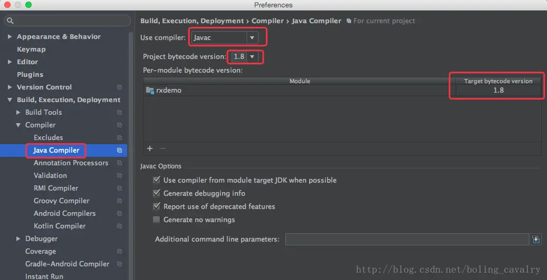Click project-level icon beside RMI Compiler
The height and width of the screenshot is (280, 547).
coord(119,188)
